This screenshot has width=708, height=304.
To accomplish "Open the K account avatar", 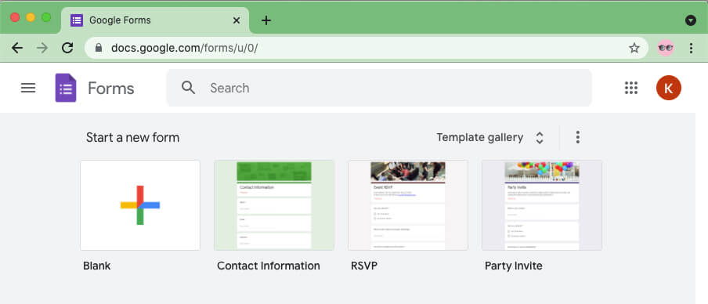I will [669, 88].
